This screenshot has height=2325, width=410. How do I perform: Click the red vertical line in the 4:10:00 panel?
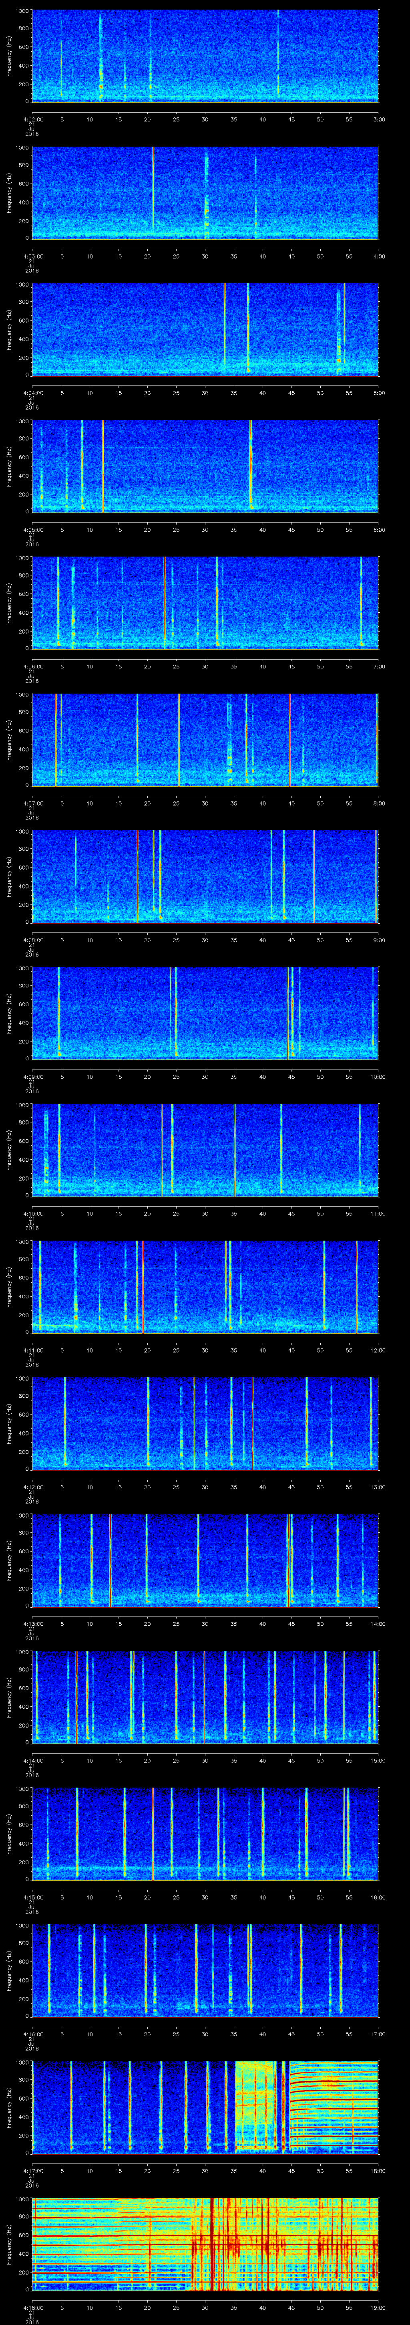[x=234, y=1150]
